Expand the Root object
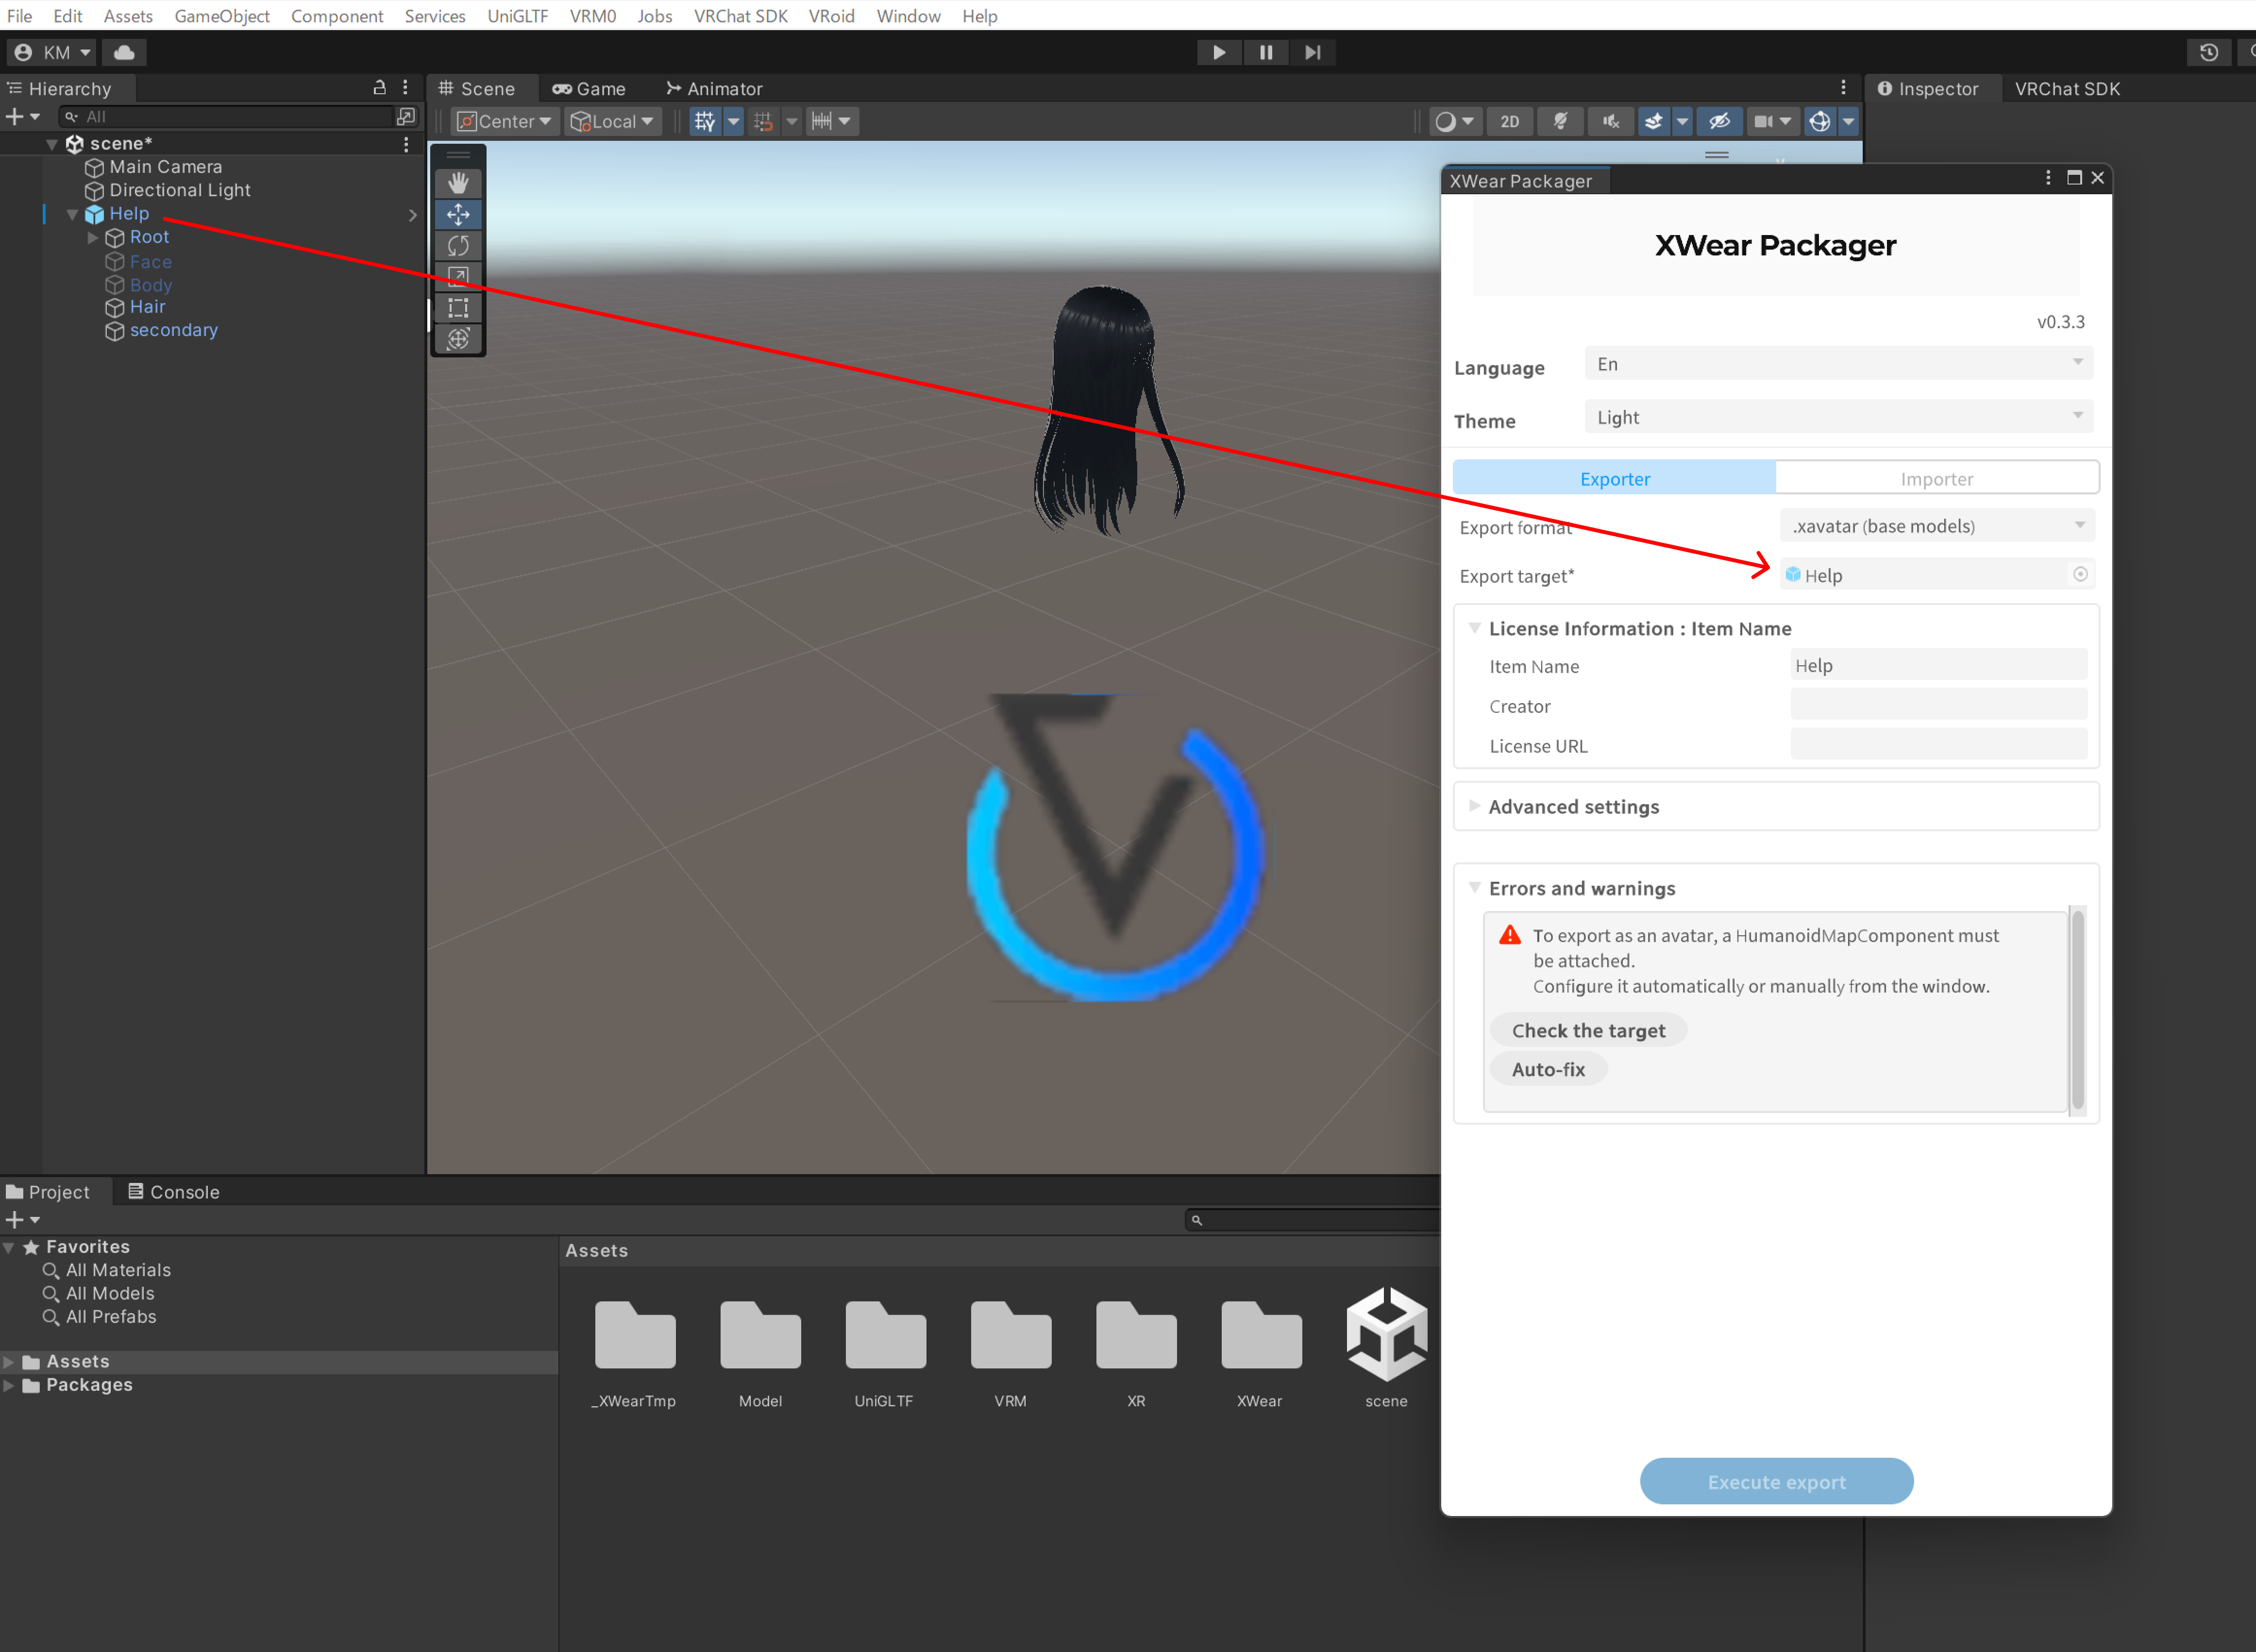The image size is (2256, 1652). [93, 238]
